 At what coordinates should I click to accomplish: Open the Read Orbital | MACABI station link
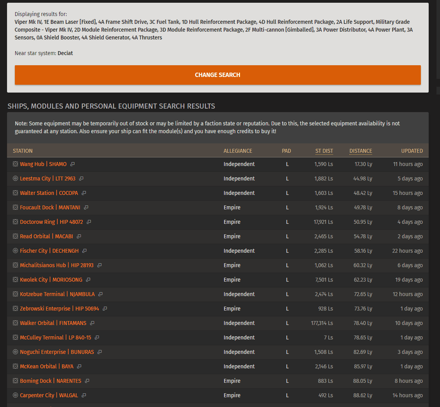point(46,236)
